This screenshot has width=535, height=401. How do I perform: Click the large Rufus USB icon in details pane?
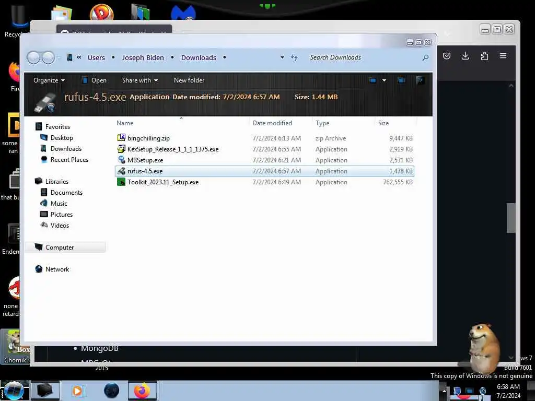tap(45, 102)
